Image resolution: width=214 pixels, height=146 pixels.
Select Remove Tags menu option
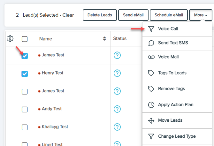(171, 89)
